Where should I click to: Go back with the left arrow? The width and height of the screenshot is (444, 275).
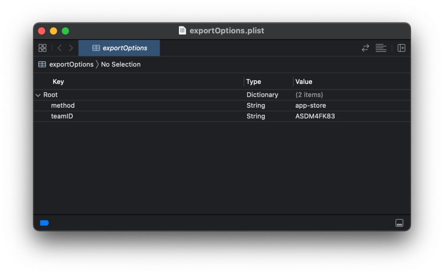tap(60, 48)
